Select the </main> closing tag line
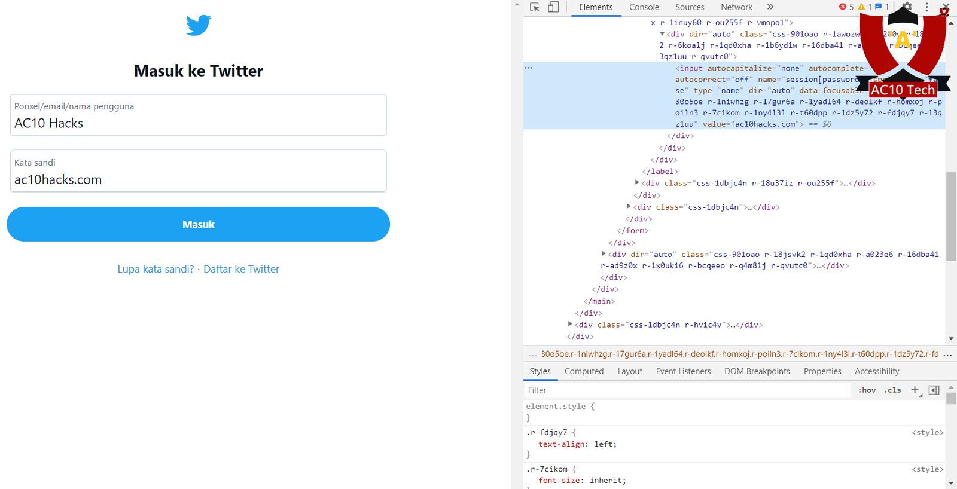Viewport: 957px width, 489px height. pyautogui.click(x=599, y=301)
